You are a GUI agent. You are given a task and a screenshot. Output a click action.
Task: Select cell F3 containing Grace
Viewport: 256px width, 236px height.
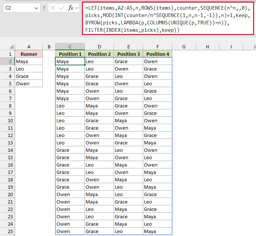point(158,69)
